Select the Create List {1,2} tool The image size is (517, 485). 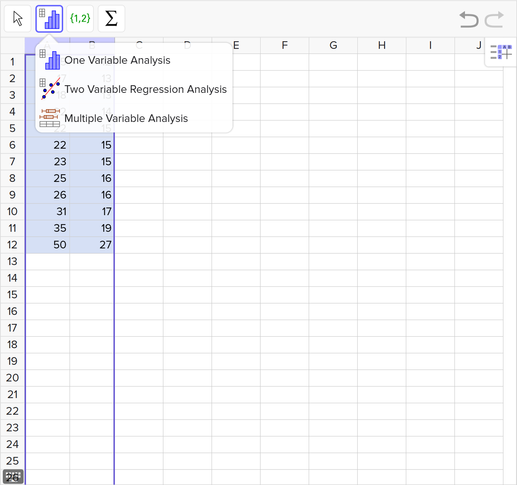80,19
